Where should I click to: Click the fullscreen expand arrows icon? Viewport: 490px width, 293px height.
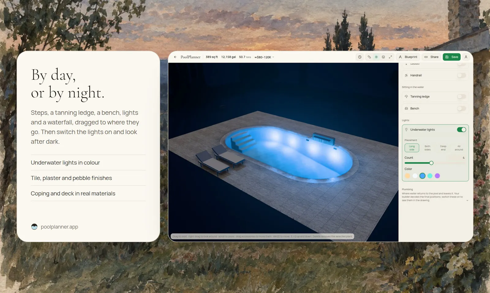[390, 57]
